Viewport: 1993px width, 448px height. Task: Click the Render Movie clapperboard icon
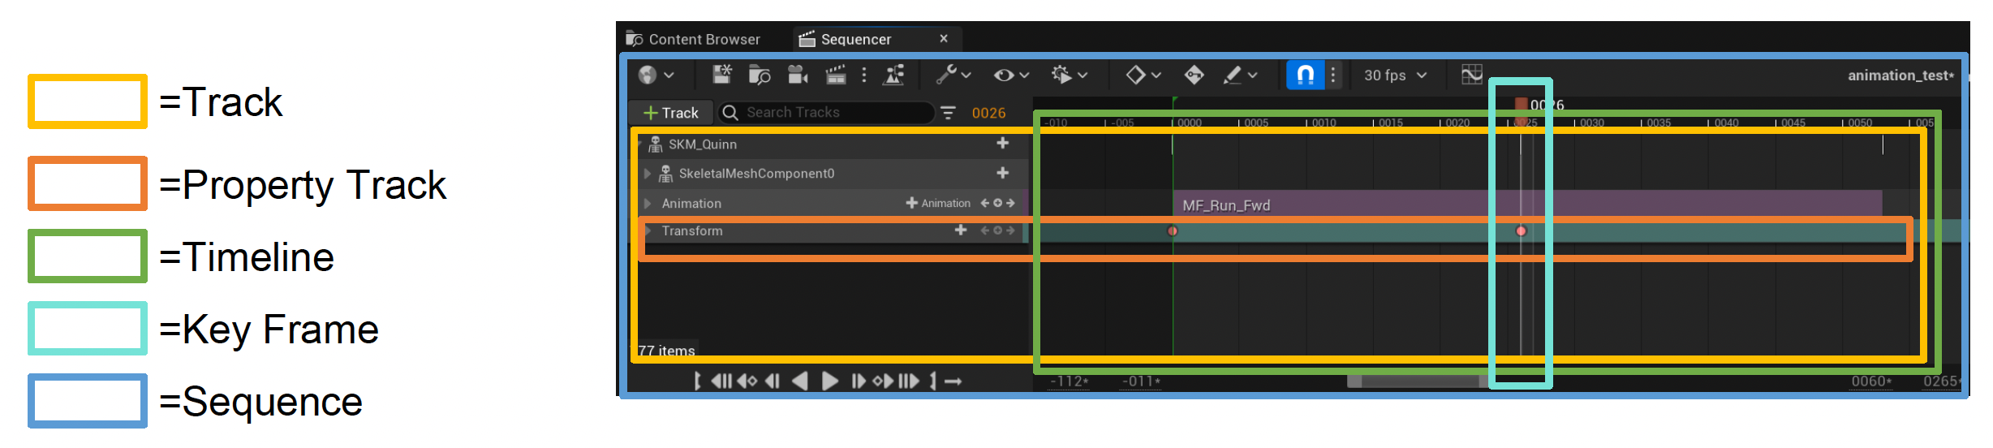point(835,75)
